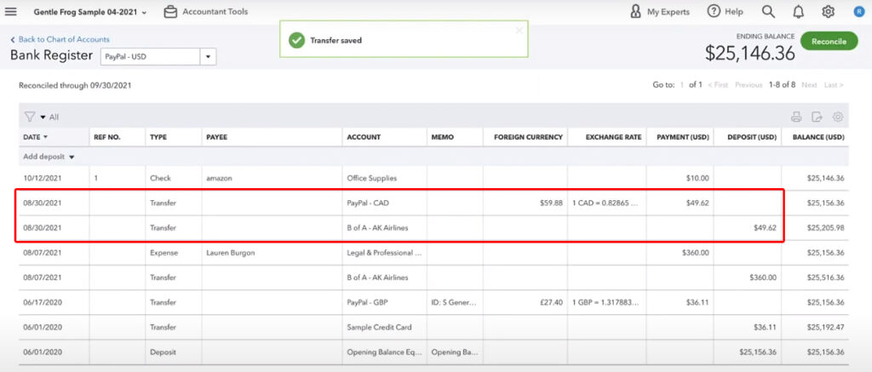Select the Lauren Burgon expense row
Screen dimensions: 872x372
point(433,253)
